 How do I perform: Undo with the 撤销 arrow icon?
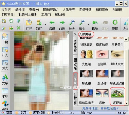[95, 23]
